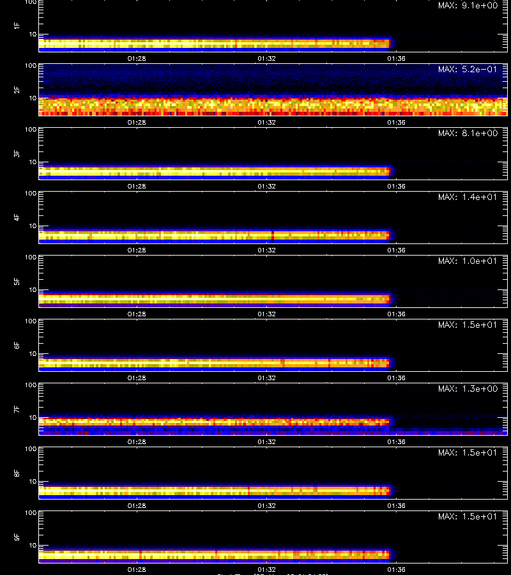Viewport: 511px width, 575px height.
Task: Click the '1F' panel axis label
Action: [17, 26]
